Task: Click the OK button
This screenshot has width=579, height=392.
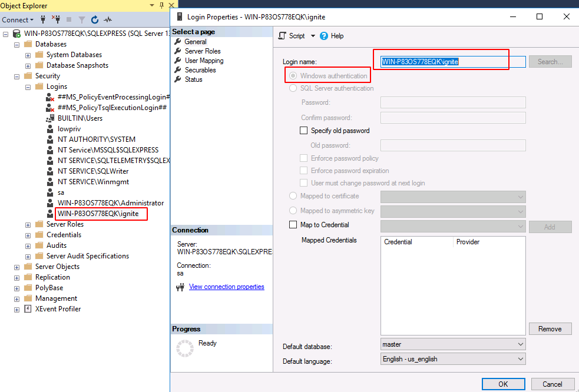Action: tap(503, 384)
